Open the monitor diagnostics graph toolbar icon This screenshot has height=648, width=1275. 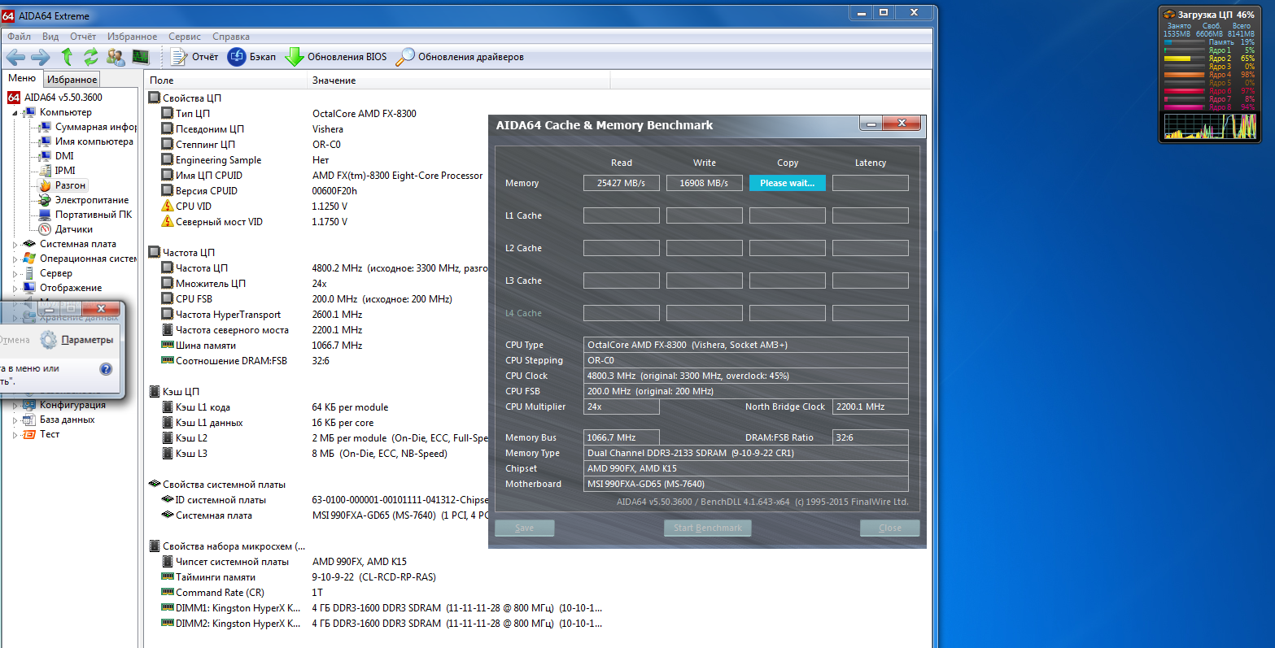(141, 57)
